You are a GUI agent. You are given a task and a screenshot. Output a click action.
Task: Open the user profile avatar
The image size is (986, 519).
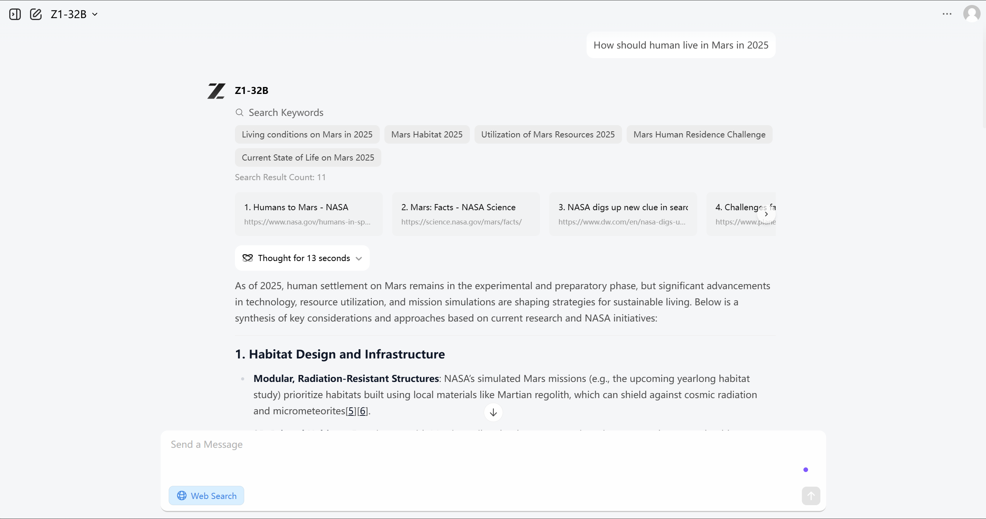971,14
